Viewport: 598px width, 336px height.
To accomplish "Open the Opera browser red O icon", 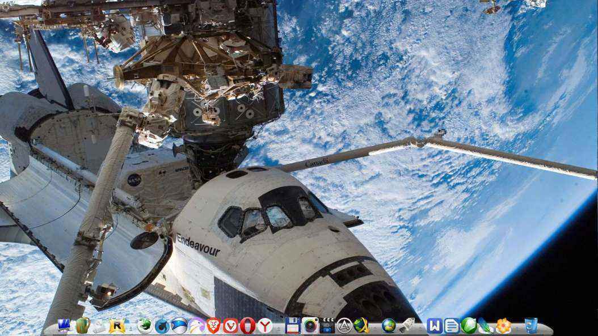I will 247,326.
